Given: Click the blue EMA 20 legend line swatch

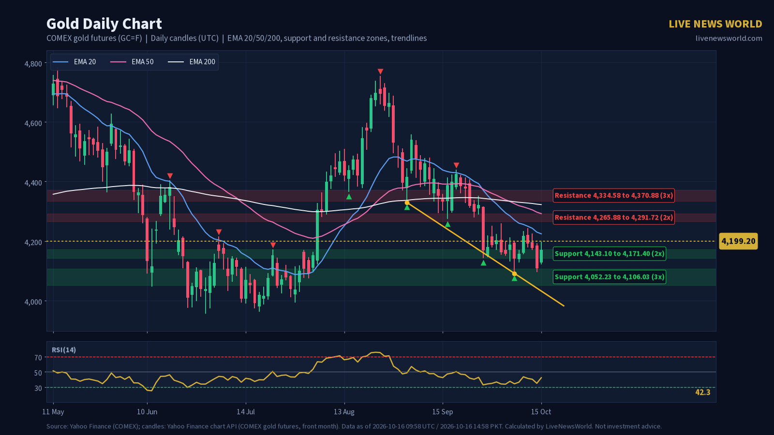Looking at the screenshot, I should click(60, 62).
